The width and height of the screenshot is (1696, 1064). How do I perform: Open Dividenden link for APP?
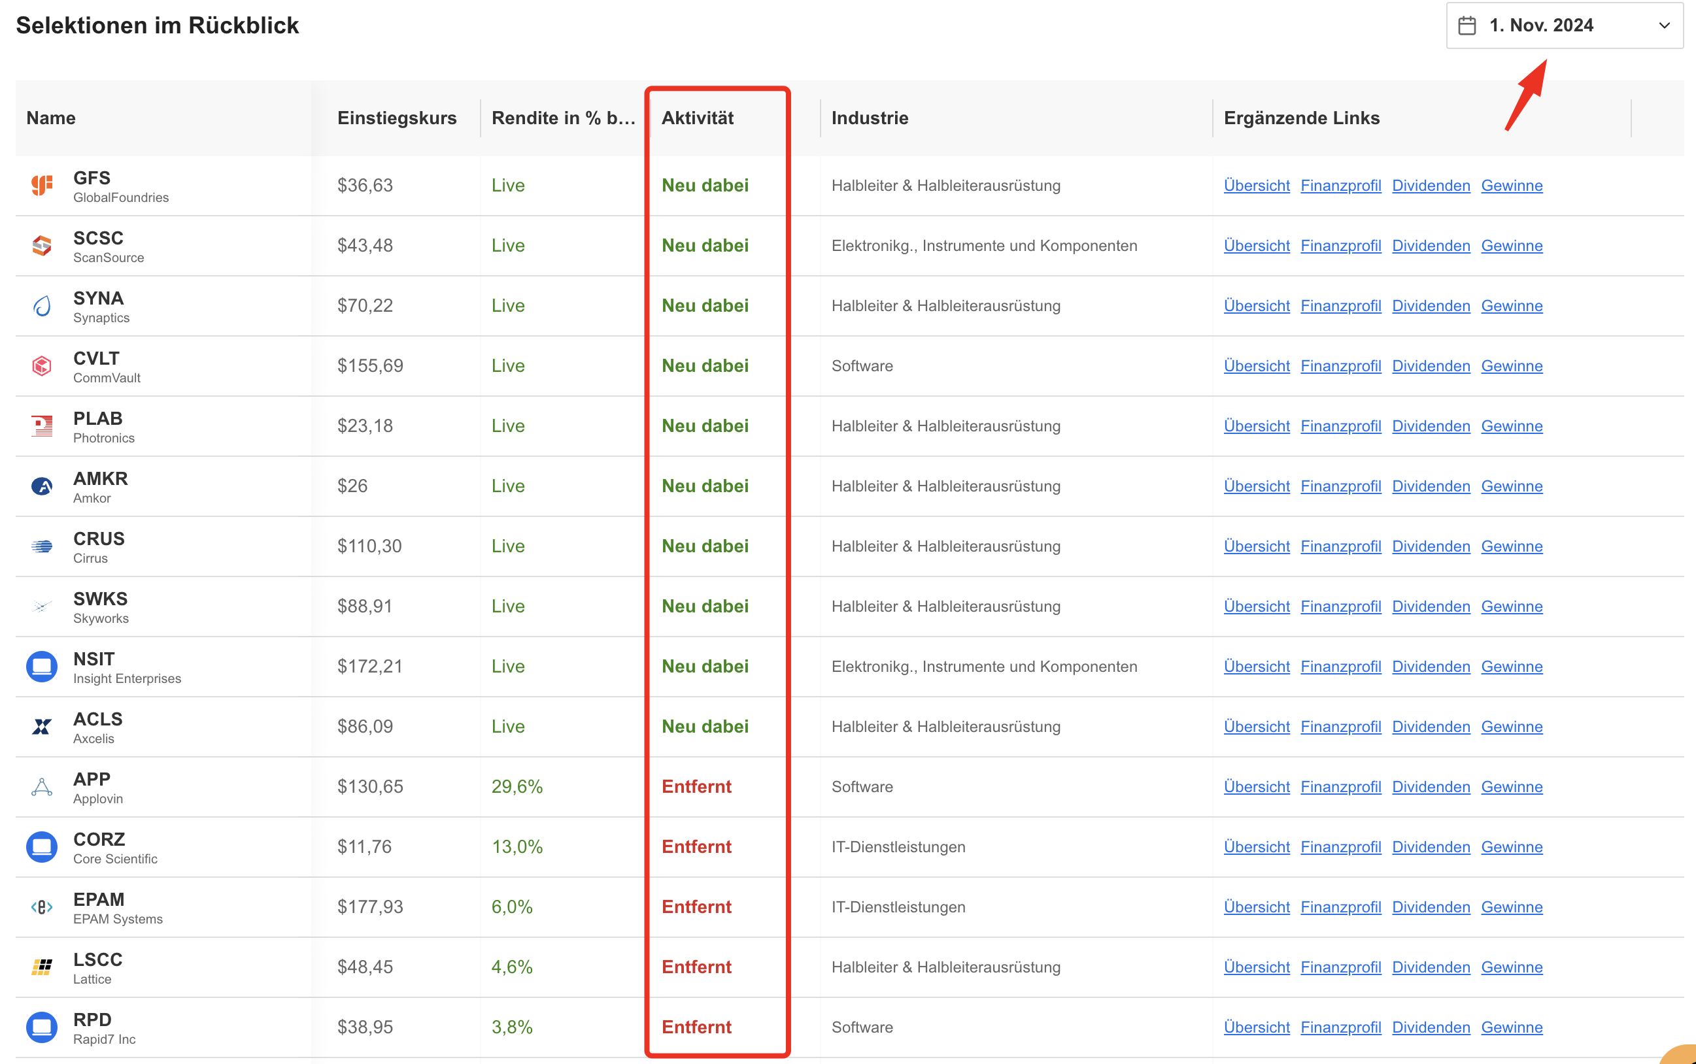pyautogui.click(x=1431, y=787)
